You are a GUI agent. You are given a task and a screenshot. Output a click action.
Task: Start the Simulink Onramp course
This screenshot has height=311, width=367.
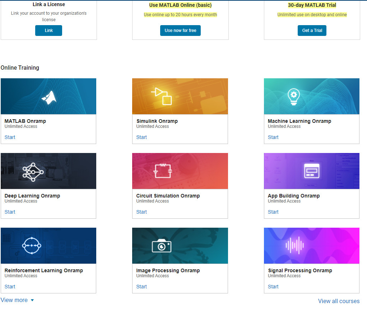tap(141, 137)
